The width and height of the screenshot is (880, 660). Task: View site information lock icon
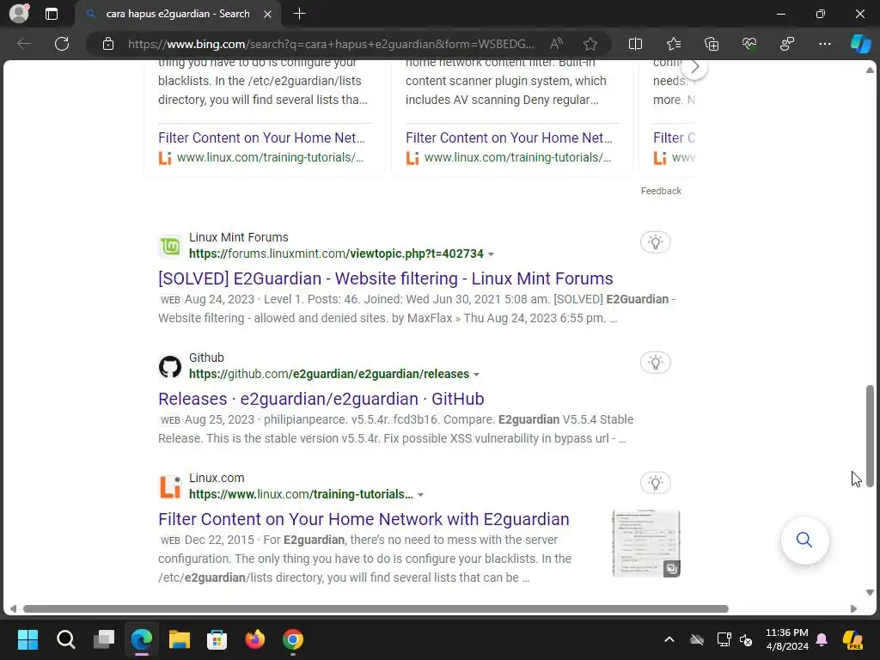tap(108, 44)
